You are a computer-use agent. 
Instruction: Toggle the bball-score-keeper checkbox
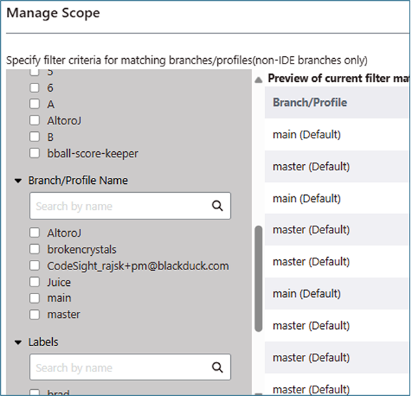pos(34,154)
